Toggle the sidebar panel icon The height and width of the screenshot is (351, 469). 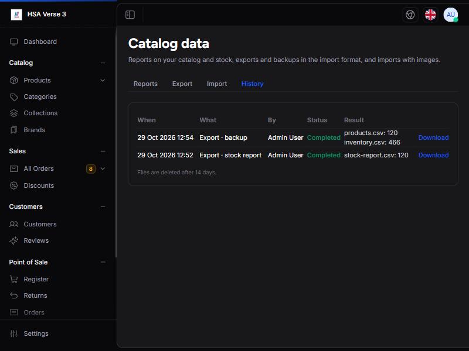pos(130,15)
